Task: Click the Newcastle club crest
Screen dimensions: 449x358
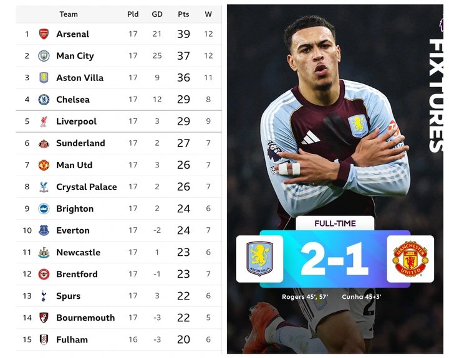Action: (44, 252)
